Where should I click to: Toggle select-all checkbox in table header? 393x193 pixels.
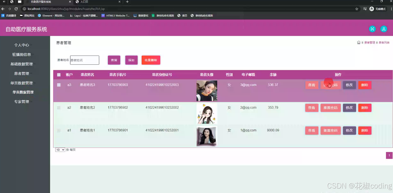(x=59, y=75)
